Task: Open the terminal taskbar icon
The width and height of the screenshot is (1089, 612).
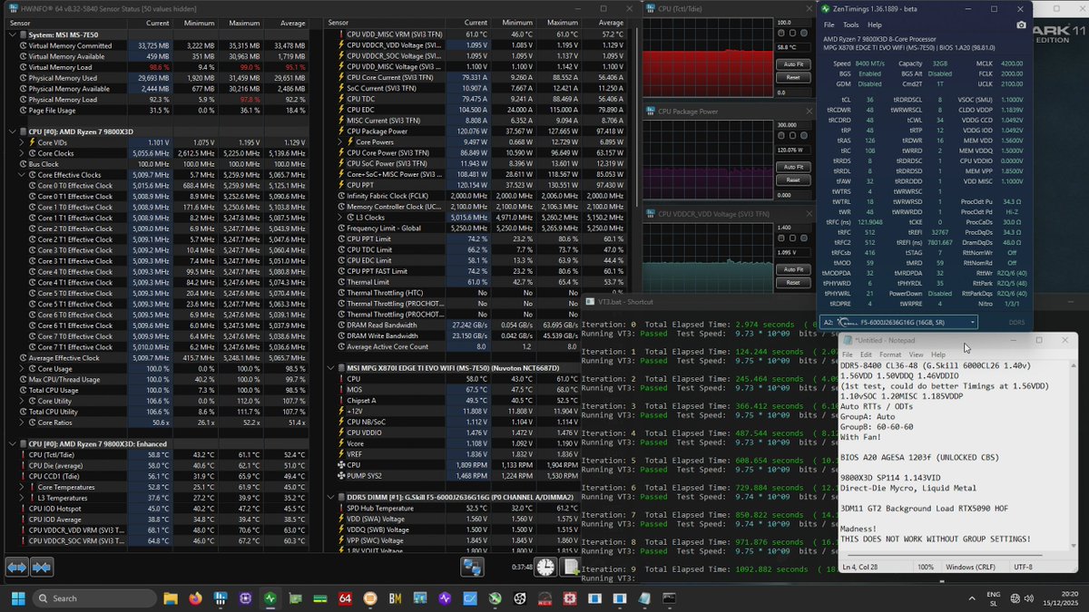Action: [x=669, y=598]
